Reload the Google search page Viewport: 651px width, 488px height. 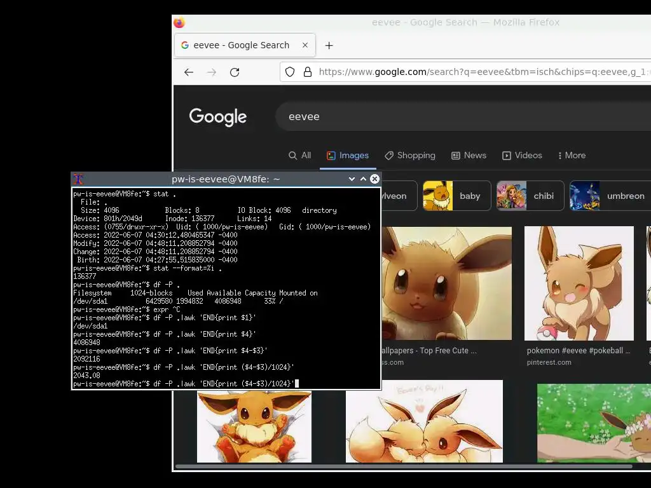(235, 72)
